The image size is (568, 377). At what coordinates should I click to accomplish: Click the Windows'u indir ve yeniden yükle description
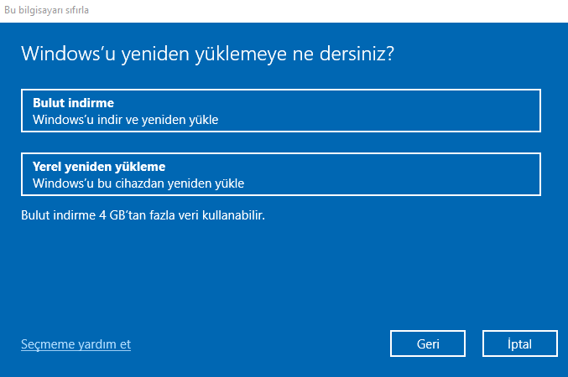[x=125, y=119]
